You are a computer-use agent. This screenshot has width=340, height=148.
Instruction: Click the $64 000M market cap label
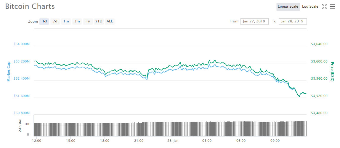tap(21, 44)
